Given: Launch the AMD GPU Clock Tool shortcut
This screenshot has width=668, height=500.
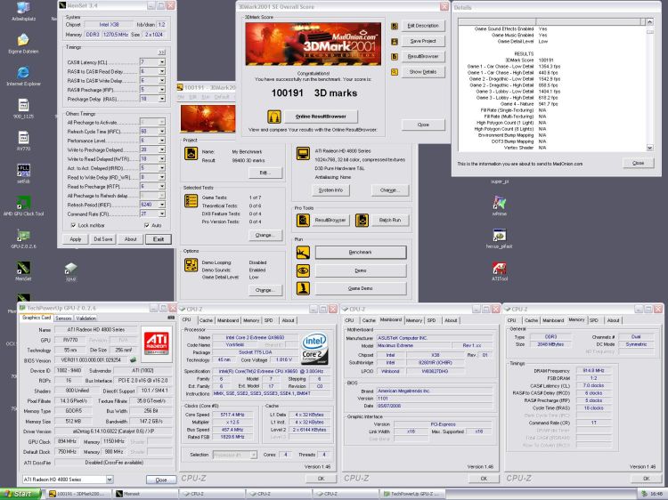Looking at the screenshot, I should [22, 202].
